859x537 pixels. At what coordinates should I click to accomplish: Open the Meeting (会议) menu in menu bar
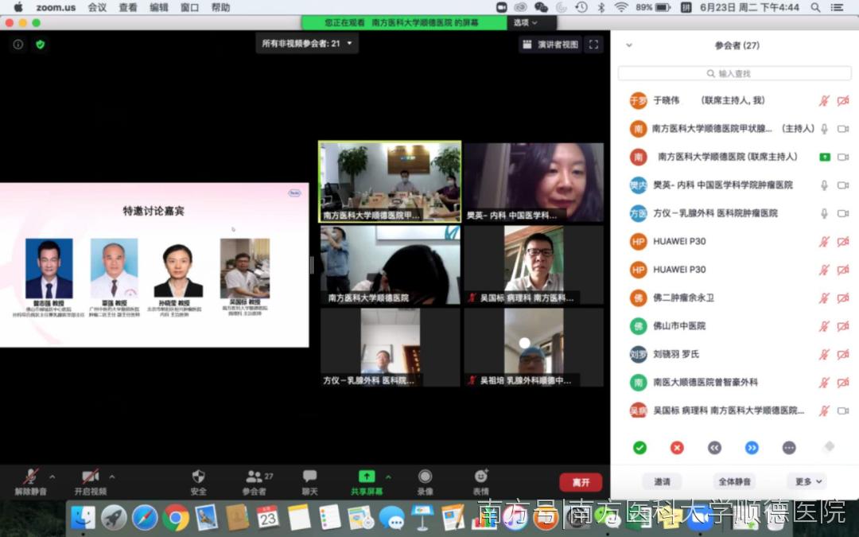tap(97, 7)
